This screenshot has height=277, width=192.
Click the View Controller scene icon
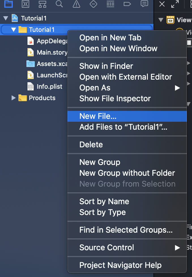click(x=170, y=20)
